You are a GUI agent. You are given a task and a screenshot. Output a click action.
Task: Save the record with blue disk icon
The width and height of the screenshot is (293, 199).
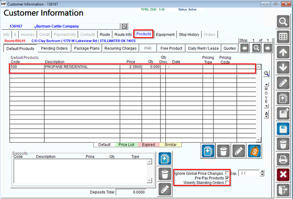(283, 129)
